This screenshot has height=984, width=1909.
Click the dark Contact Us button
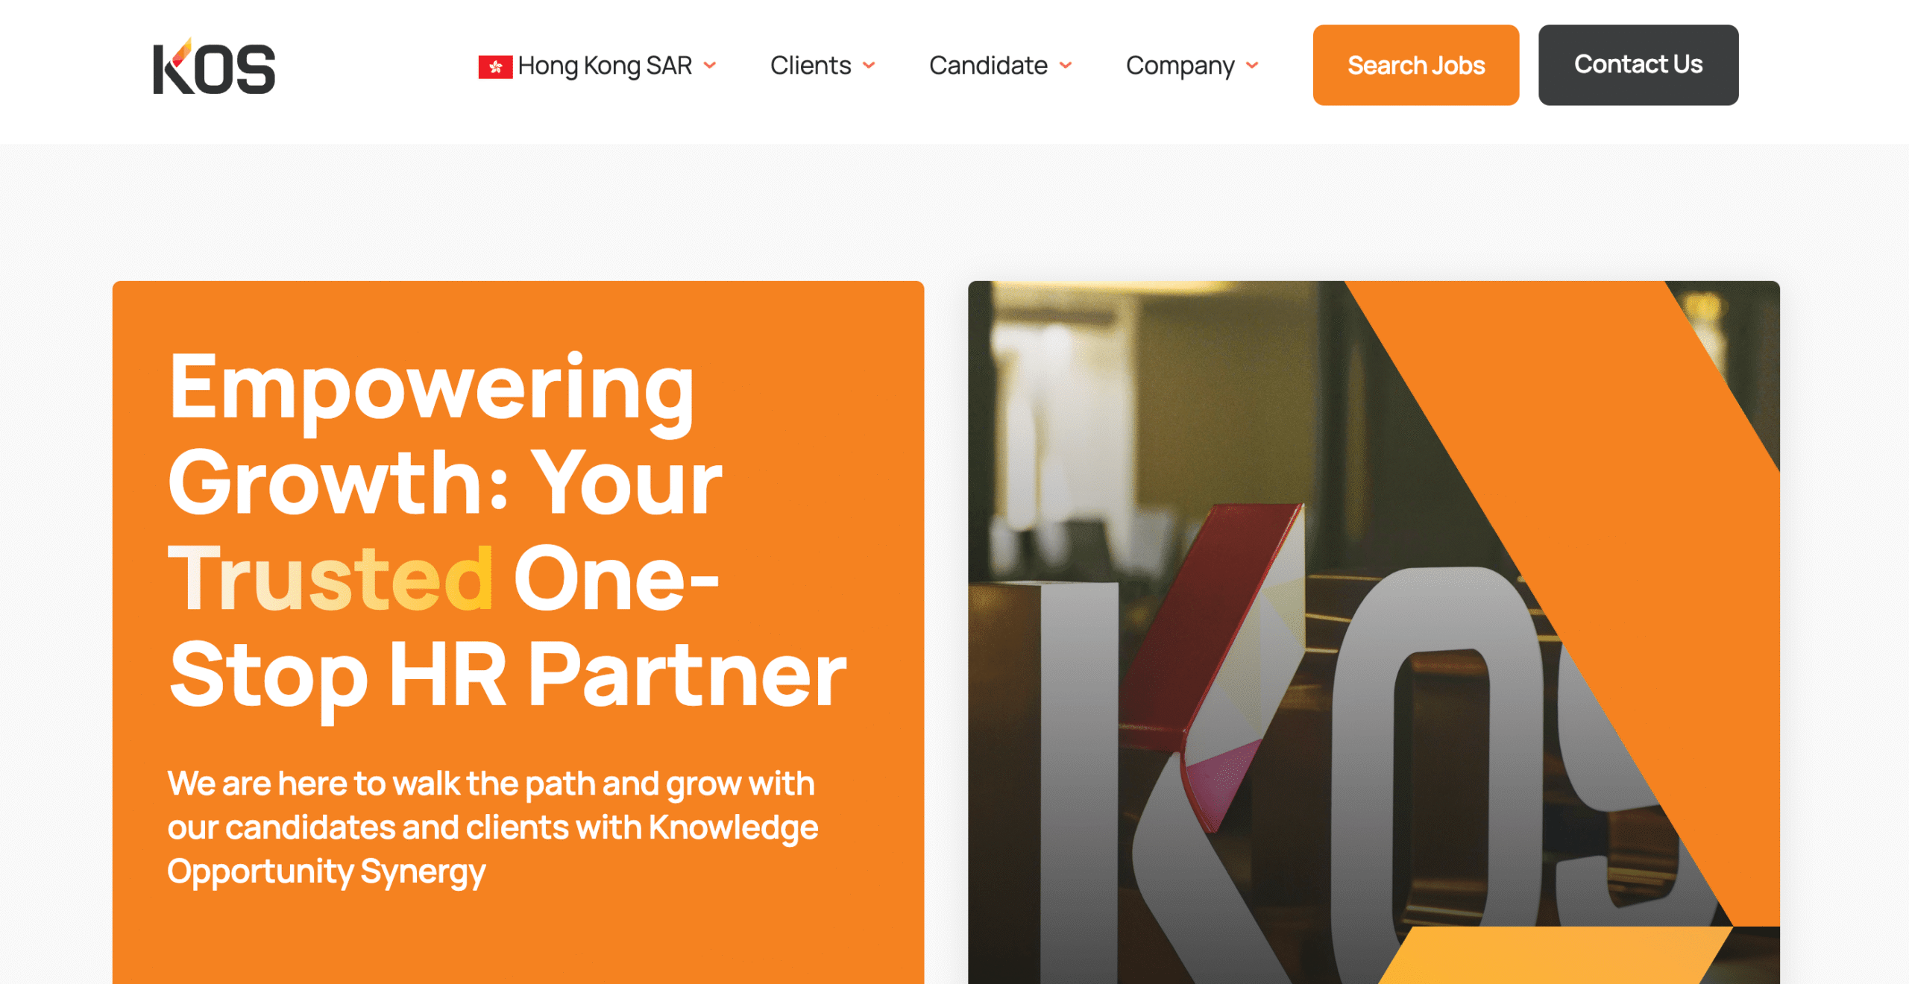coord(1638,65)
